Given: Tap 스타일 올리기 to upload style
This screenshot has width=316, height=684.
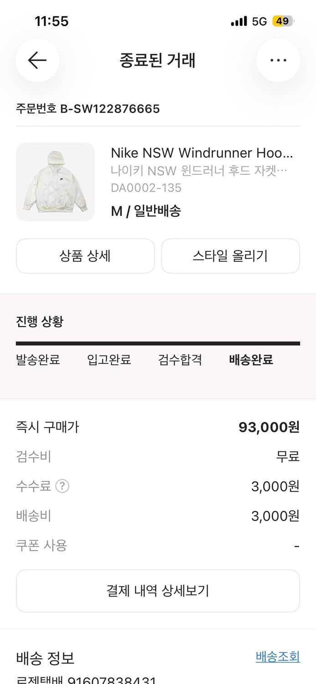Looking at the screenshot, I should tap(230, 256).
